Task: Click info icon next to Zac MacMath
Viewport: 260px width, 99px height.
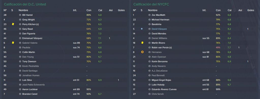Action: coord(149,15)
